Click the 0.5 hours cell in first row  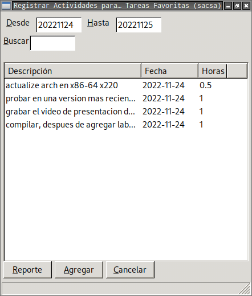[x=205, y=85]
